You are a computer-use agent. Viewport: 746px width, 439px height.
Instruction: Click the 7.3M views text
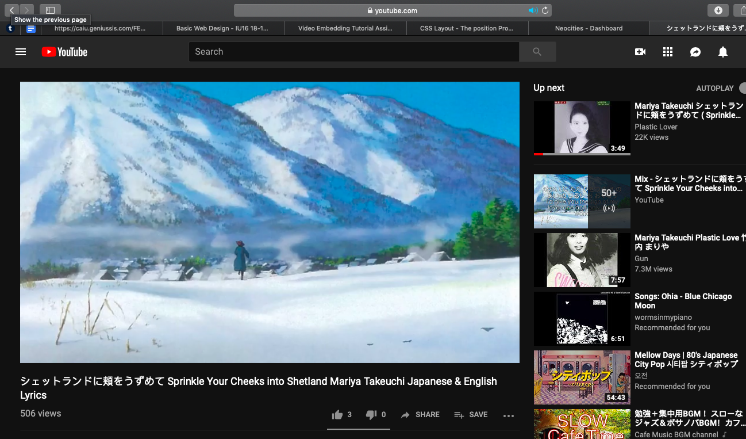[x=653, y=269]
